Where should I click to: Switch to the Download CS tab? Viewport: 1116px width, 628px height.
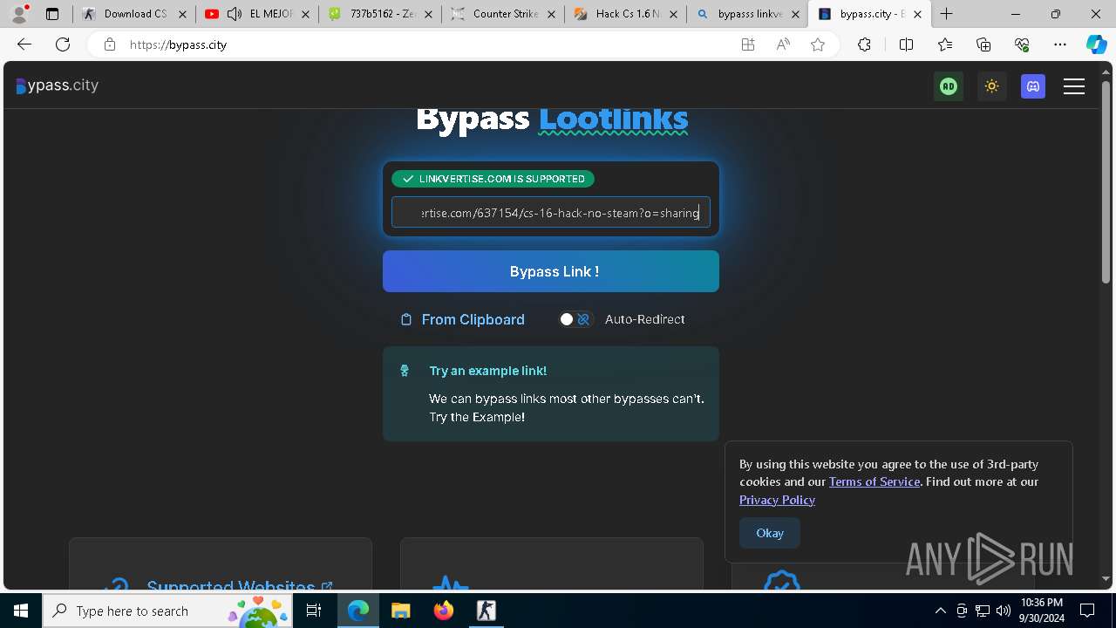(x=133, y=14)
